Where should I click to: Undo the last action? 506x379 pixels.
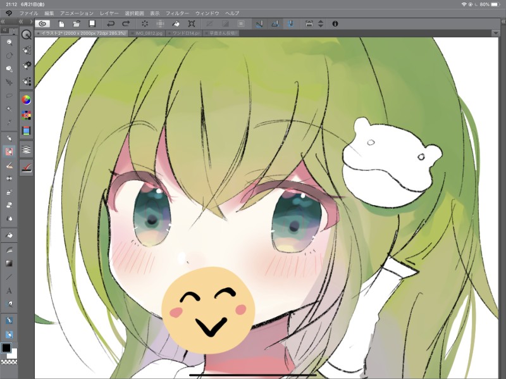[111, 23]
